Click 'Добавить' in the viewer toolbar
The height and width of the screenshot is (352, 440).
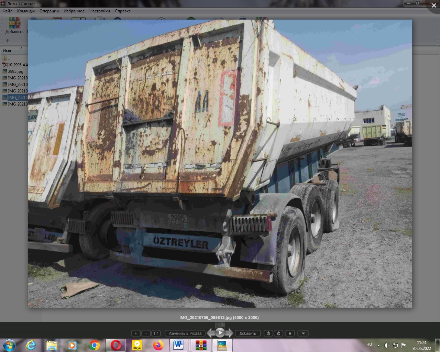click(x=247, y=333)
